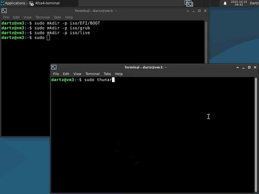The image size is (259, 194).
Task: Click the front terminal window menu icon
Action: tap(54, 67)
